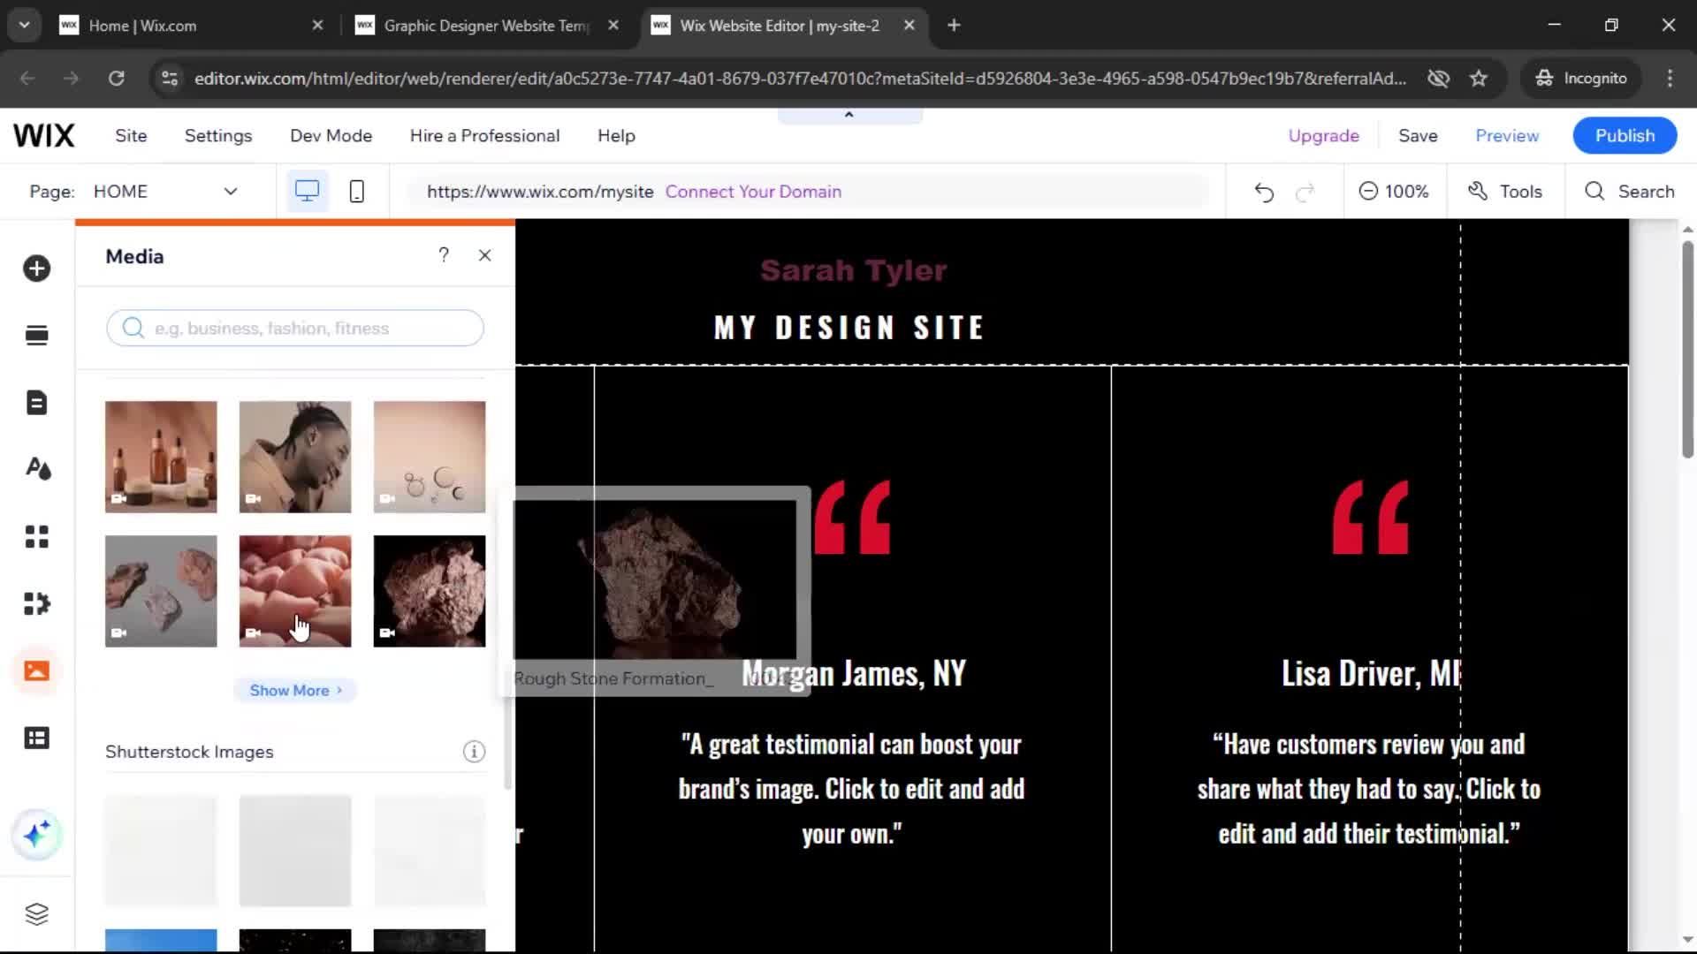
Task: Select the amber bottles video thumbnail
Action: click(161, 457)
